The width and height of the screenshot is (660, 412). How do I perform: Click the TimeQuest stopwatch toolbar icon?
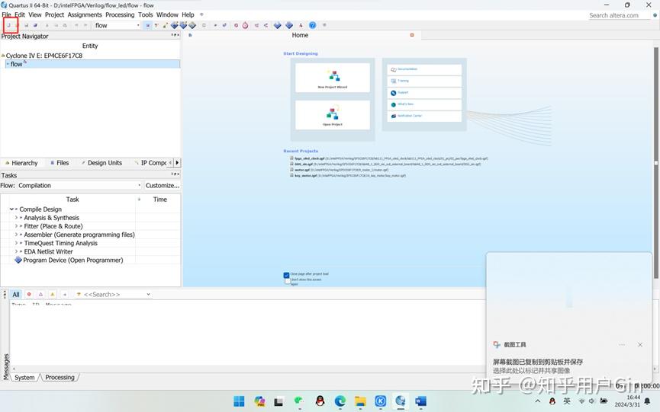coord(245,25)
